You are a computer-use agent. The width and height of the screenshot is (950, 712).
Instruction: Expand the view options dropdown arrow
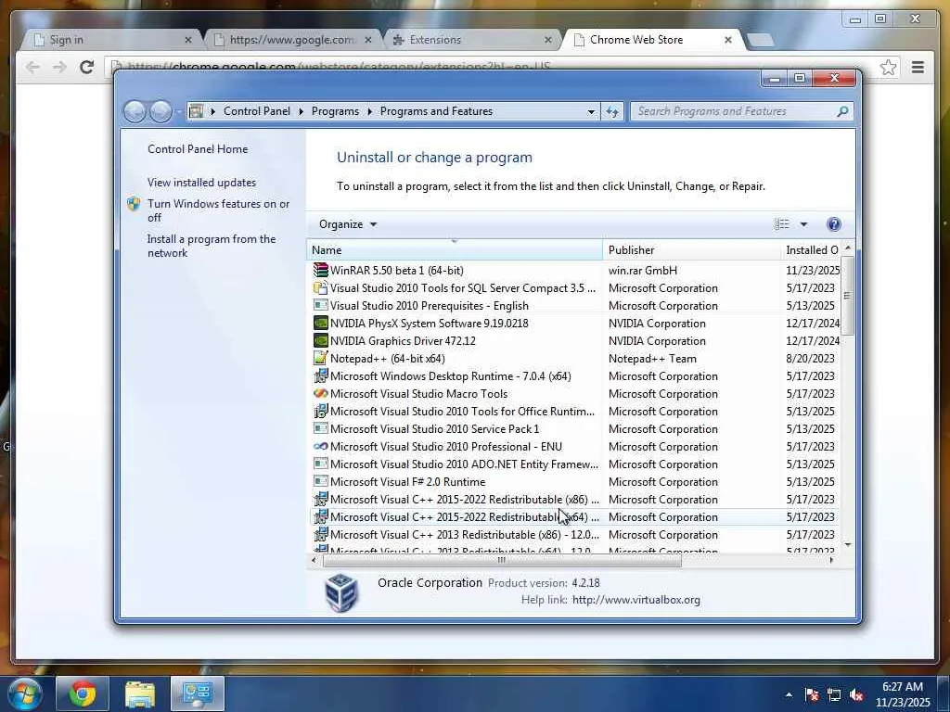click(803, 224)
